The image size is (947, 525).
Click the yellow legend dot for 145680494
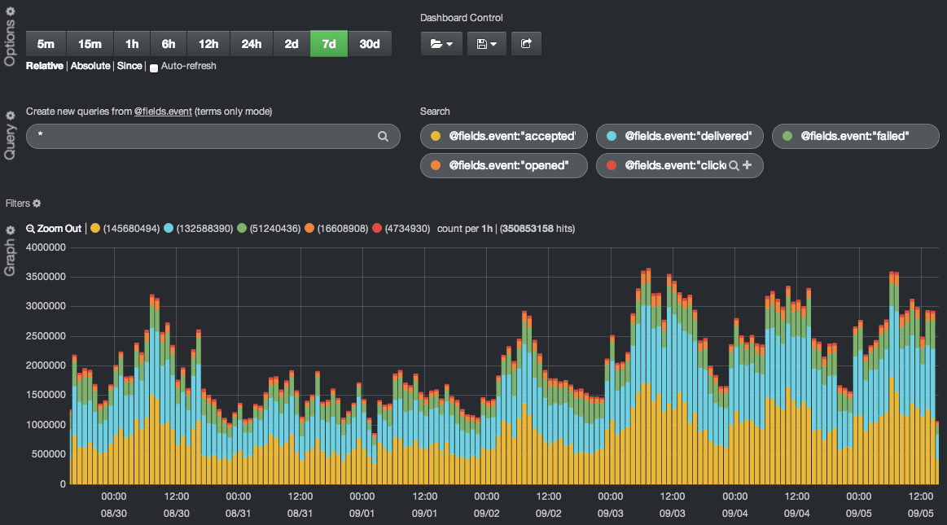94,228
